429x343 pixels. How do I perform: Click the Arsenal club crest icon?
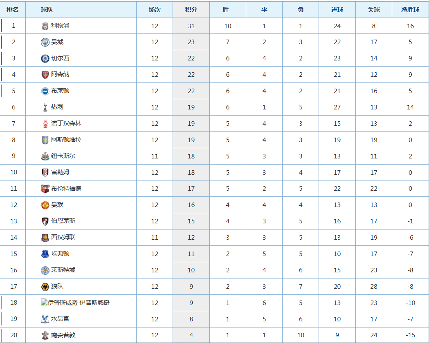[x=45, y=75]
